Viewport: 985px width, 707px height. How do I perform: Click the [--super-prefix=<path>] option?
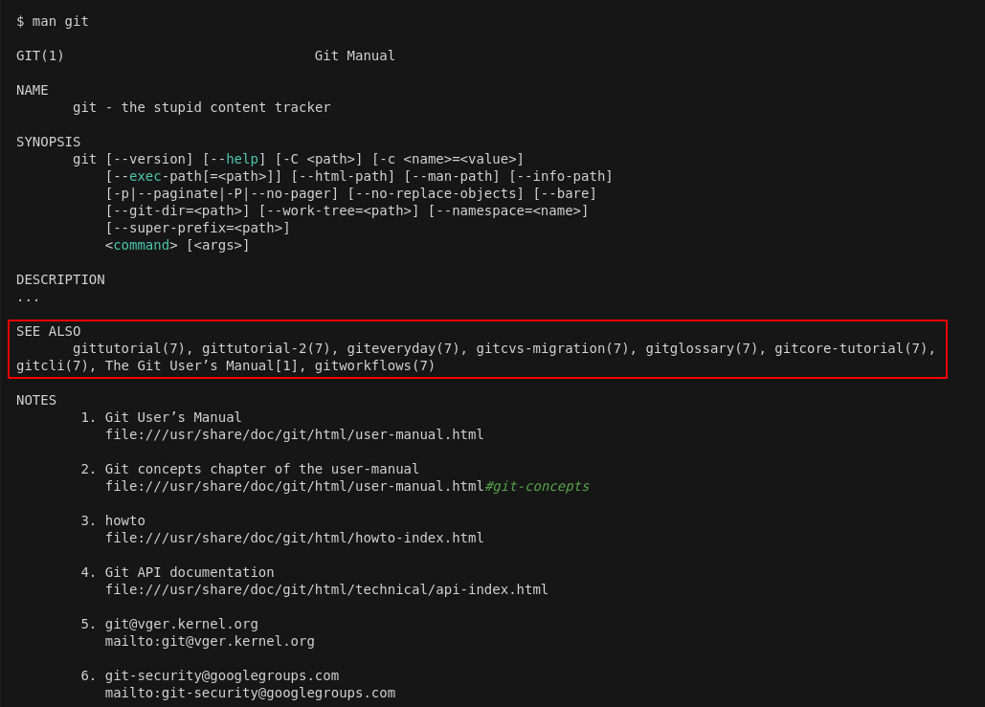[198, 228]
